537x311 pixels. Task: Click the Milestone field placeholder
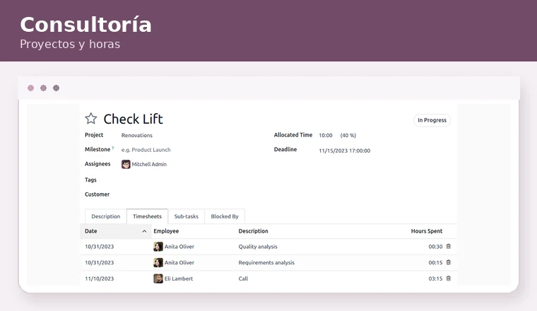(x=146, y=150)
